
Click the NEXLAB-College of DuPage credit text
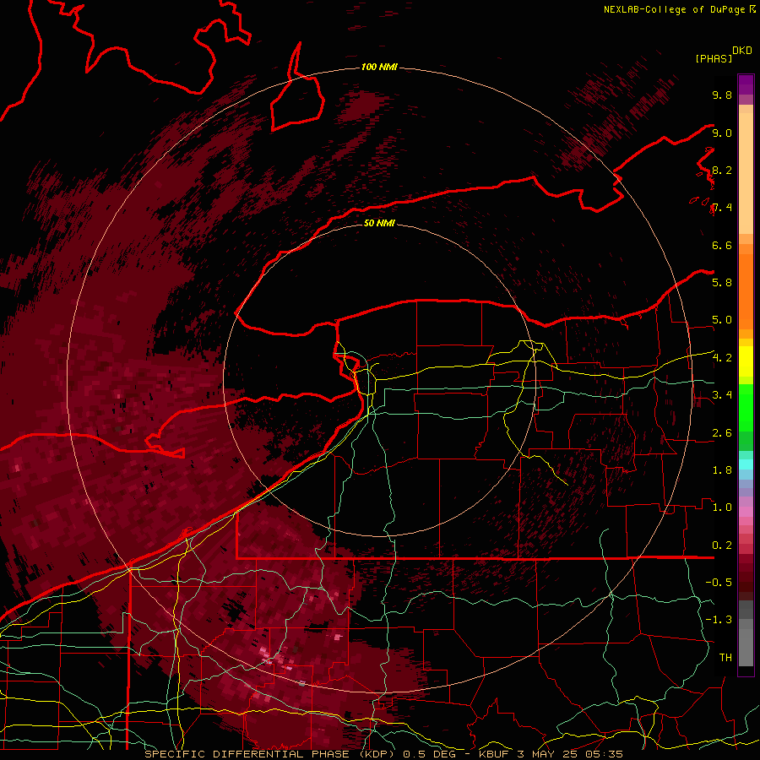[676, 9]
